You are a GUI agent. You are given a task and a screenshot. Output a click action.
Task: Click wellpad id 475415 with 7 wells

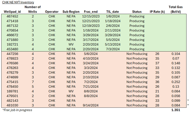(x=12, y=82)
